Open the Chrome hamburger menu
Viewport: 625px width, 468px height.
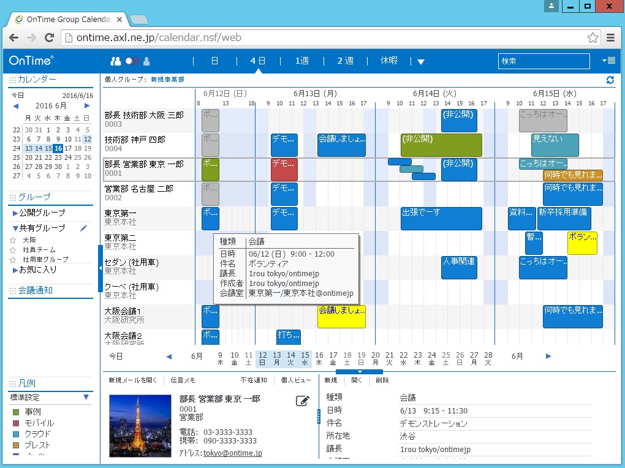click(610, 38)
